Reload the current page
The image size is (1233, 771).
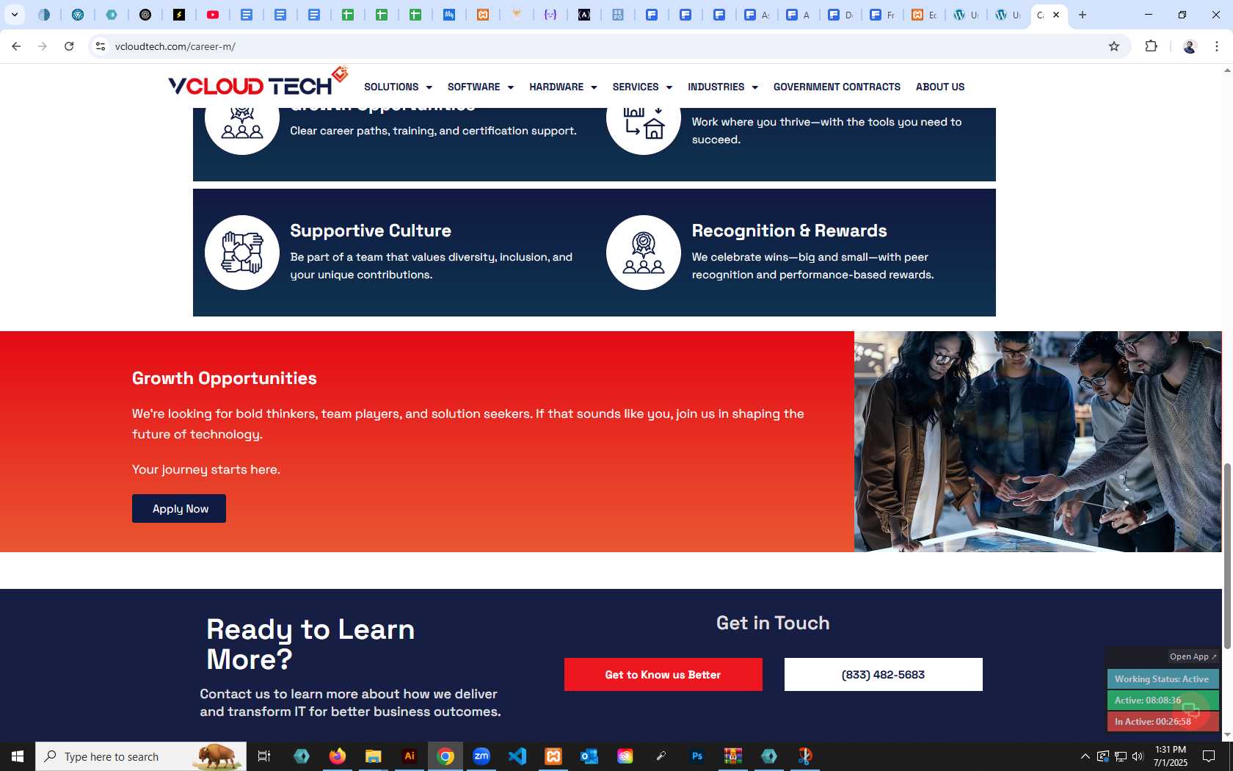[x=69, y=46]
